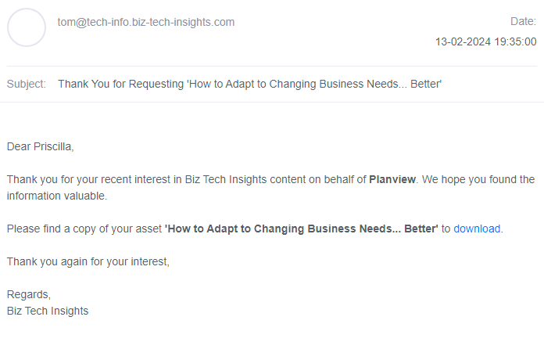544x342 pixels.
Task: Click the 'Subject:' label
Action: tap(27, 84)
